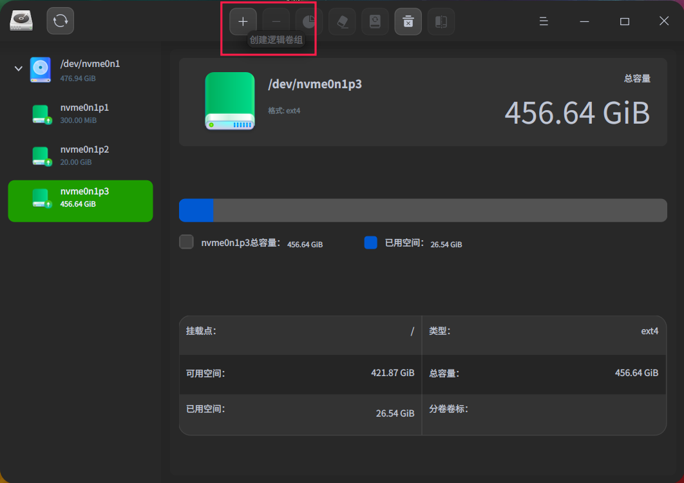Click the large 456.64 GiB capacity figure

point(577,113)
